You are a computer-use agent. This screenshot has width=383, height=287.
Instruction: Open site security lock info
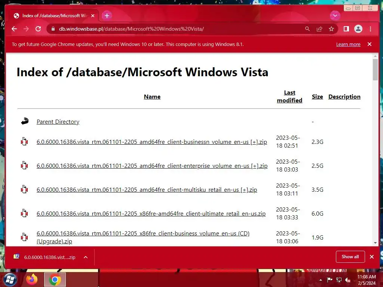(53, 29)
